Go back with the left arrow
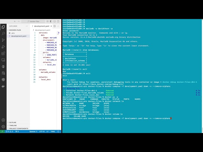This screenshot has height=152, width=203. (x=15, y=21)
